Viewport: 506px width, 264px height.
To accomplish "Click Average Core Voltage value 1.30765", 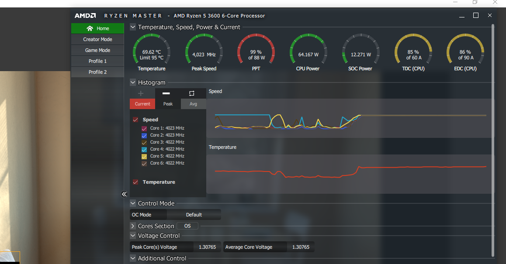I will [x=301, y=247].
